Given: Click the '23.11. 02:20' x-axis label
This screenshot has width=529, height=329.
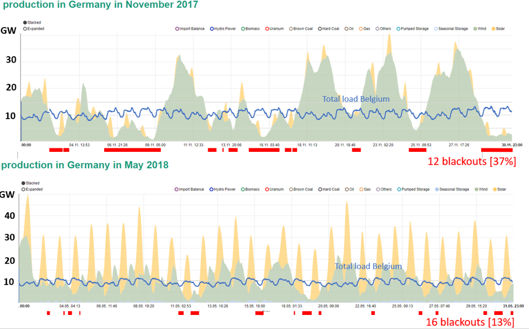Looking at the screenshot, I should [383, 145].
